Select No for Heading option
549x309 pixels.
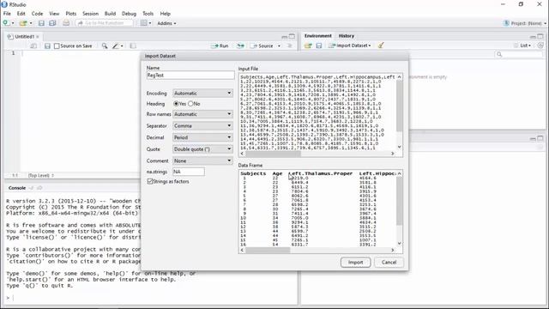(190, 104)
